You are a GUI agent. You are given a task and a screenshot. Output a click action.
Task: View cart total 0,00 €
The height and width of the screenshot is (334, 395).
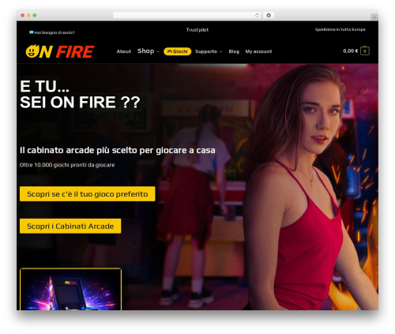coord(350,51)
